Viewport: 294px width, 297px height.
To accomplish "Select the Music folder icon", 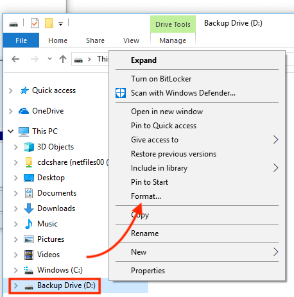I will (29, 224).
